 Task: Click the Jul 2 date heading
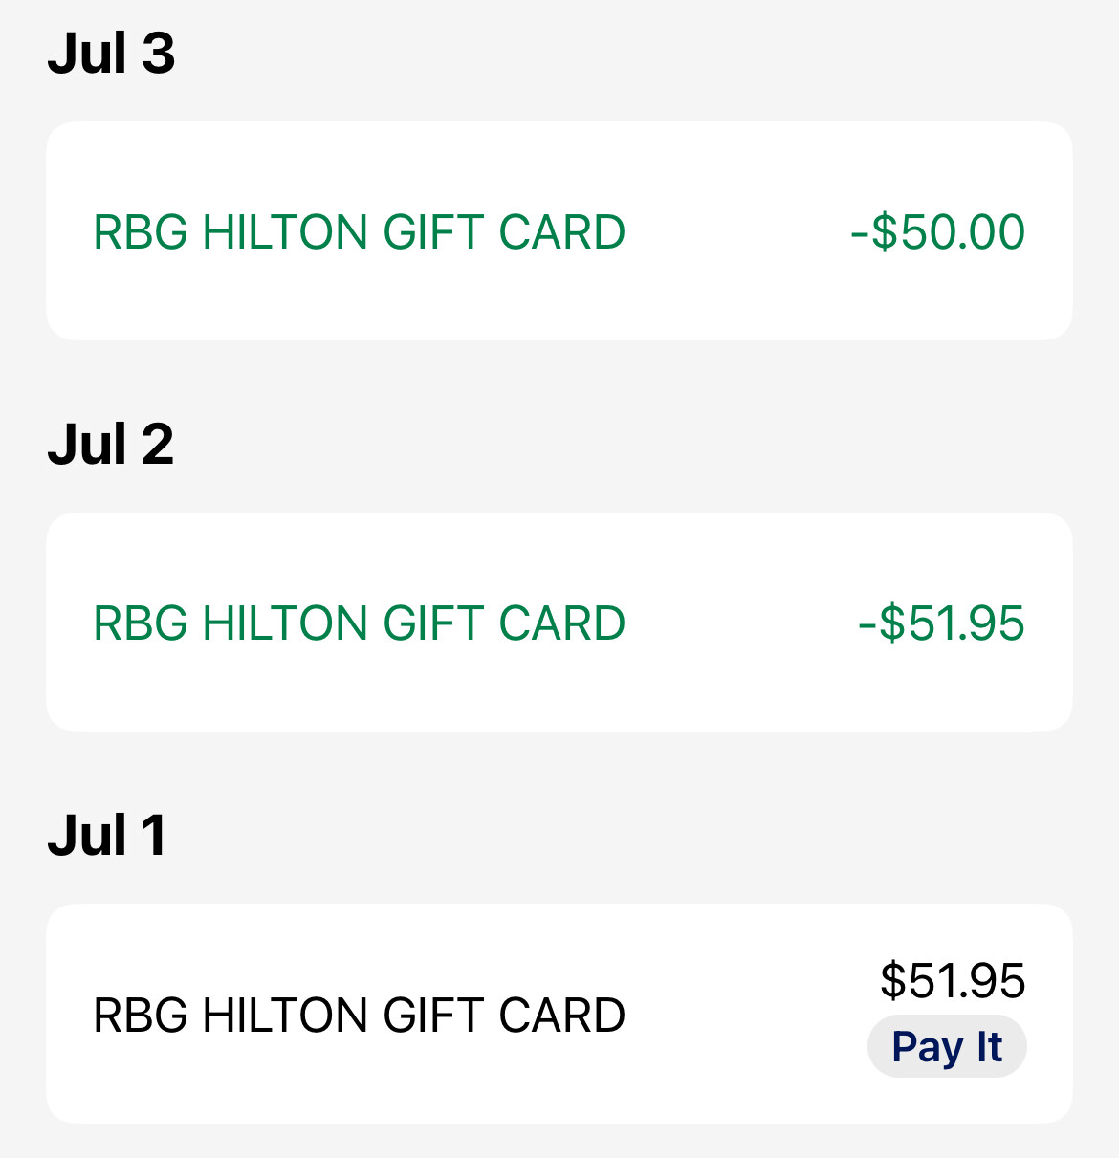pos(111,444)
